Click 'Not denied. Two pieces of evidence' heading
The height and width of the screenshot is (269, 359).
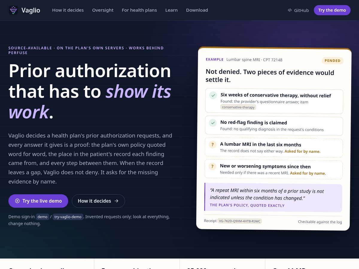tap(270, 76)
